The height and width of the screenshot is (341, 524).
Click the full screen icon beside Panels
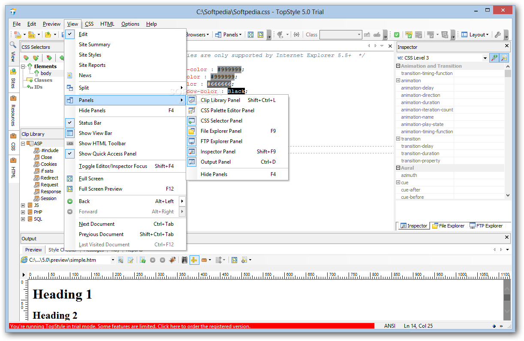coord(251,35)
